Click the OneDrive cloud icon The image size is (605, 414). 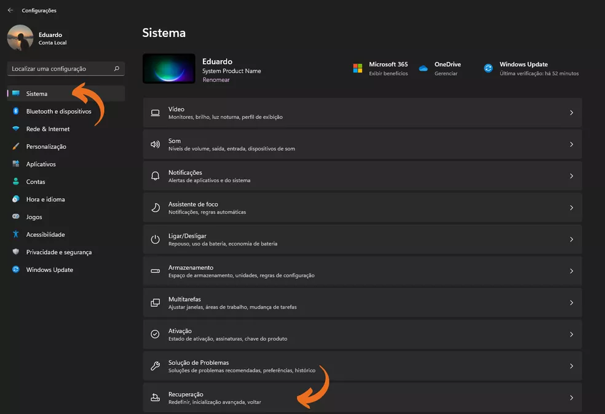(423, 68)
